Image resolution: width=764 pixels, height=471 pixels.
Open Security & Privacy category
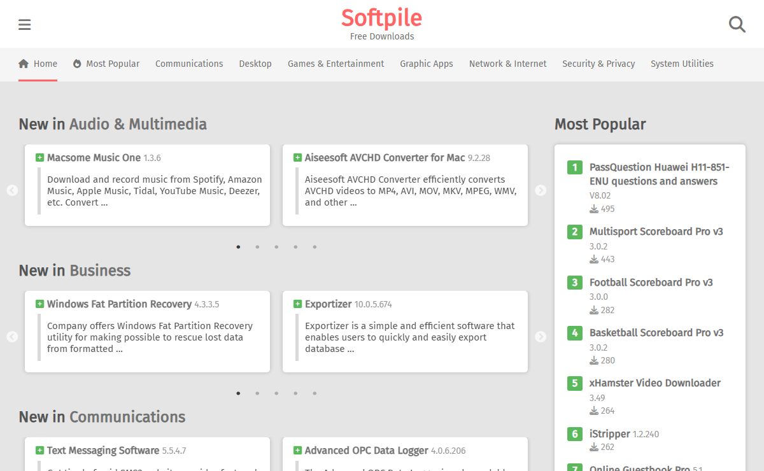[598, 64]
